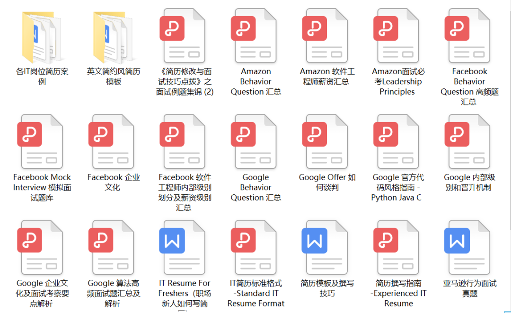Click Amazon 软件工程师薪资汇总 file name
The width and height of the screenshot is (511, 313).
tap(327, 77)
